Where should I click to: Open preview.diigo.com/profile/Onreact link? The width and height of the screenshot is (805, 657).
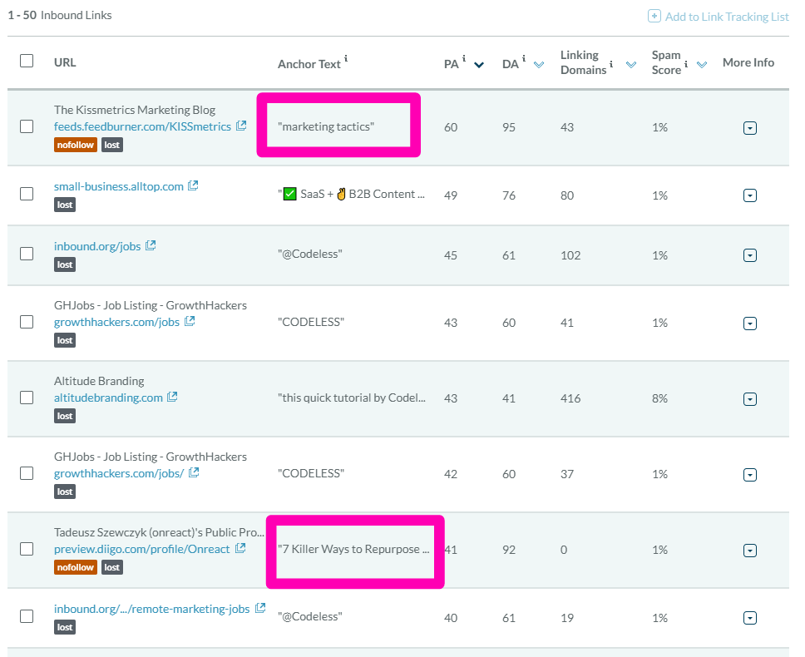click(x=141, y=549)
